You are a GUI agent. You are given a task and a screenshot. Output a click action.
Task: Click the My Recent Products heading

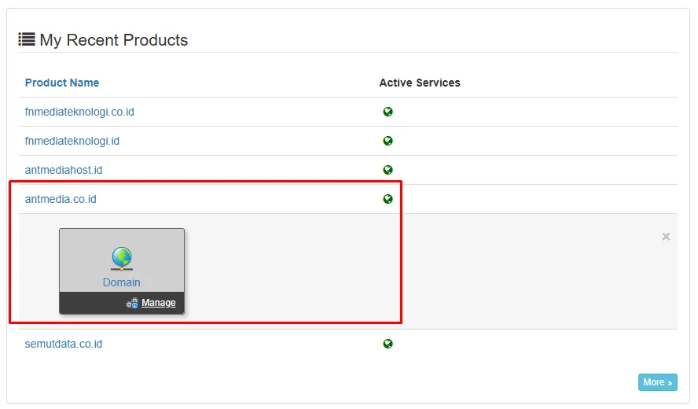tap(114, 40)
